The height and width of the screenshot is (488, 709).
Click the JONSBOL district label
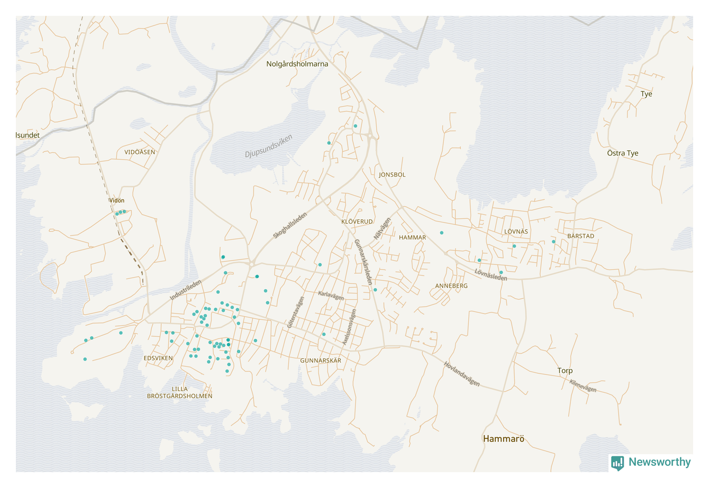(392, 174)
